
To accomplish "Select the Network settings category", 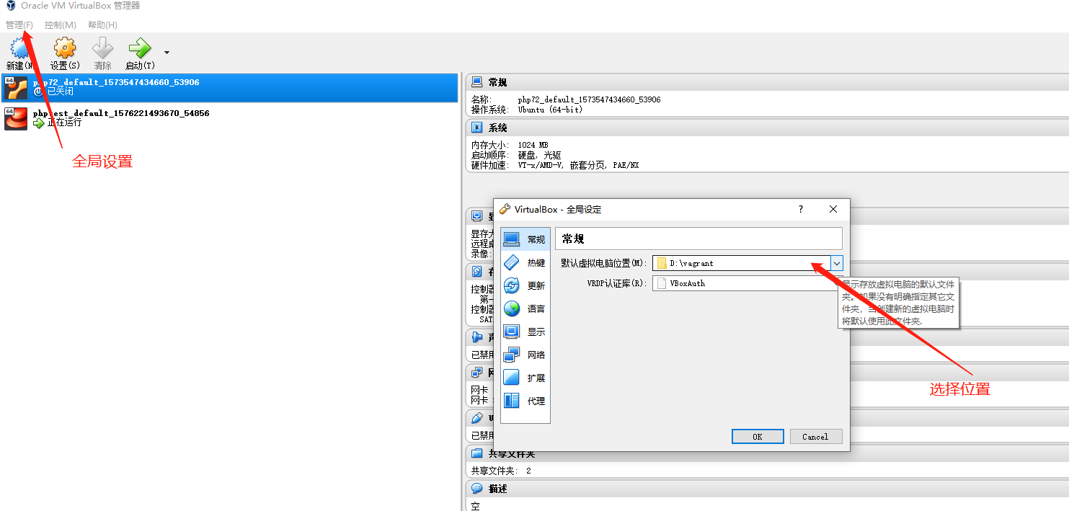I will [x=525, y=355].
